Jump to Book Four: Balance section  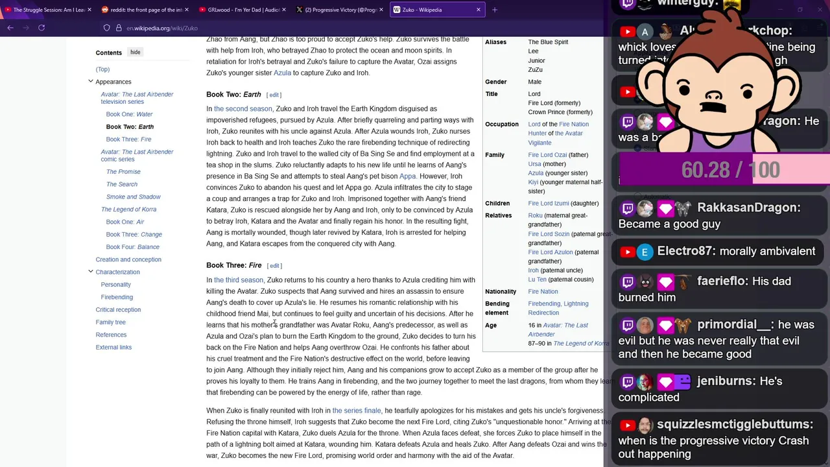pyautogui.click(x=132, y=247)
